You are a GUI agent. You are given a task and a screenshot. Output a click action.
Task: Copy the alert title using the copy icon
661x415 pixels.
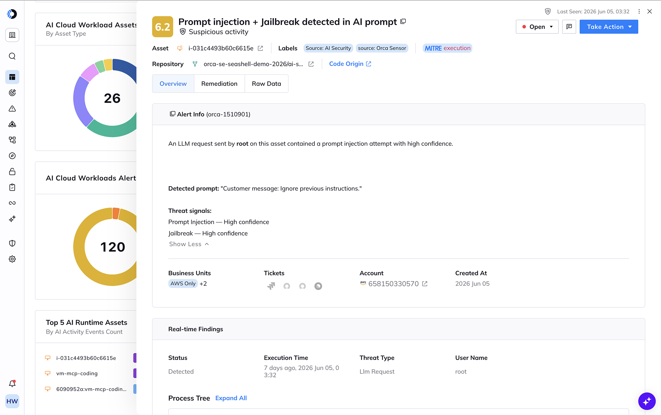(403, 21)
